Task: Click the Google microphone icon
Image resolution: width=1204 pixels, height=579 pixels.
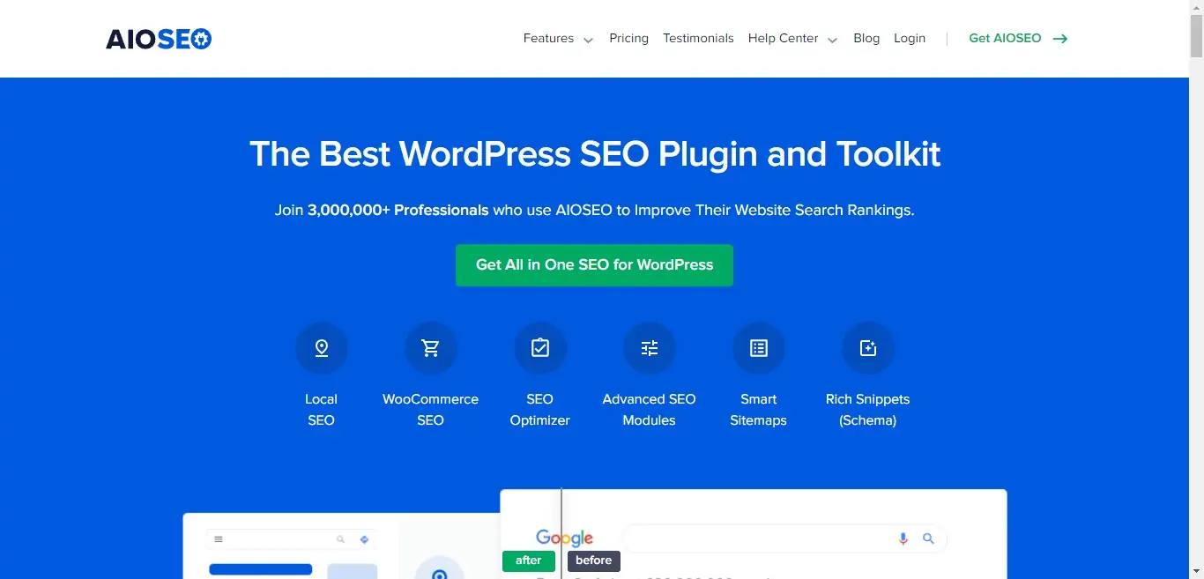Action: click(903, 538)
